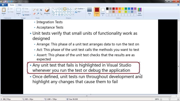
Task: Click the Copy button
Action: click(x=10, y=12)
